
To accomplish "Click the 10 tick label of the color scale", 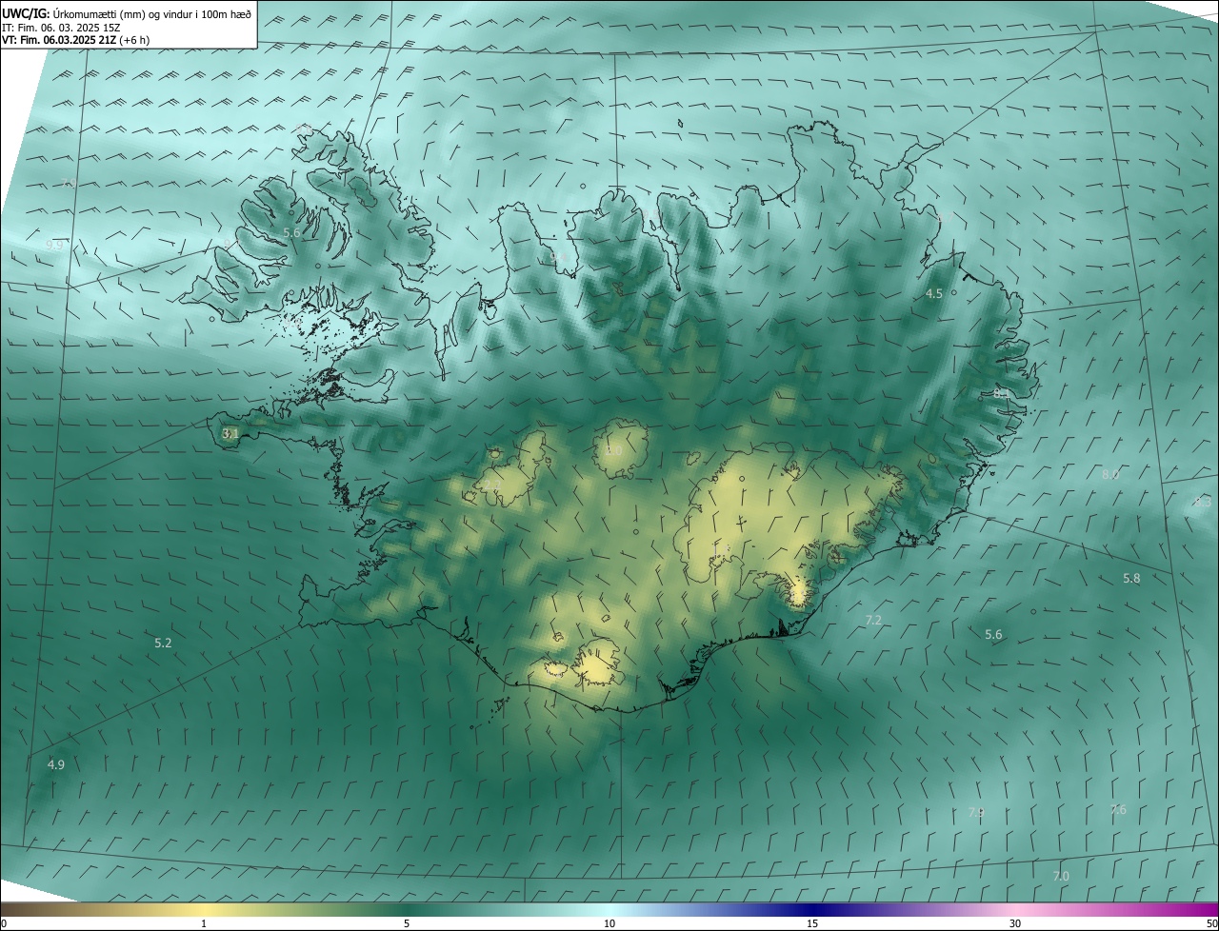I will coord(609,924).
